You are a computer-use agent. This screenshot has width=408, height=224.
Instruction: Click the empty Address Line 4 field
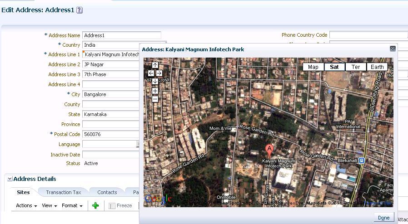coord(111,84)
